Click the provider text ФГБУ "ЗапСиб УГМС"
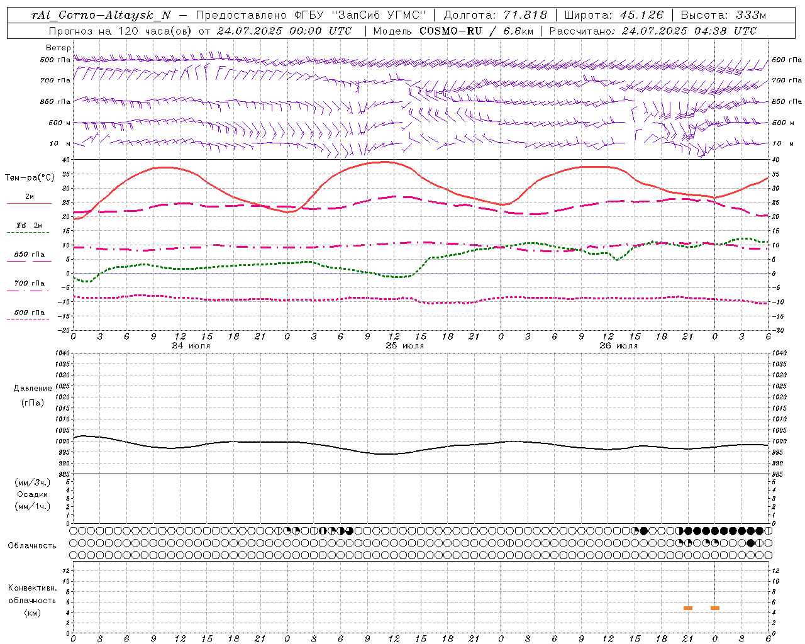This screenshot has width=805, height=644. tap(360, 15)
